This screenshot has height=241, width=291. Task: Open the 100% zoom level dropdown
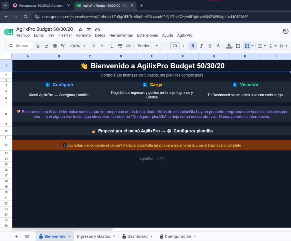(x=77, y=46)
